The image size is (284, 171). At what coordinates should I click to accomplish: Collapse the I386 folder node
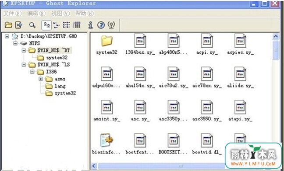click(32, 72)
